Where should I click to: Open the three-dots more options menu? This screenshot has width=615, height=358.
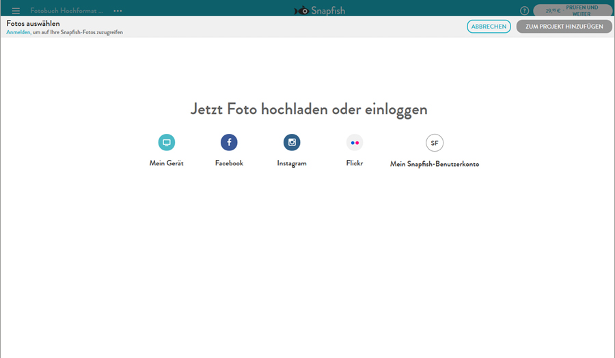tap(118, 10)
